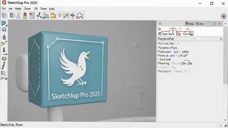Clear the PeepickdlPok search field with its X

[x=221, y=39]
